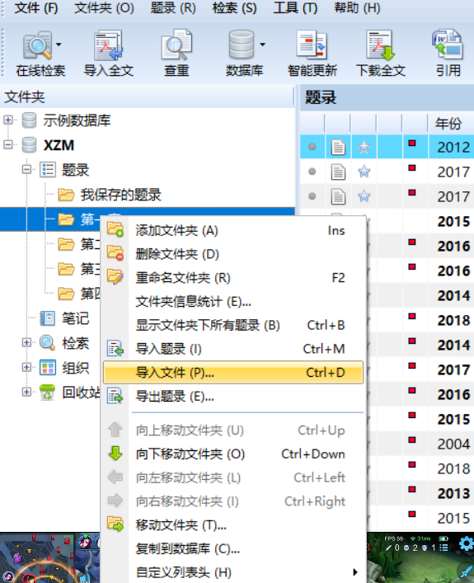This screenshot has height=583, width=474.
Task: Click the 检索 magnifier icon in tree
Action: tap(47, 342)
